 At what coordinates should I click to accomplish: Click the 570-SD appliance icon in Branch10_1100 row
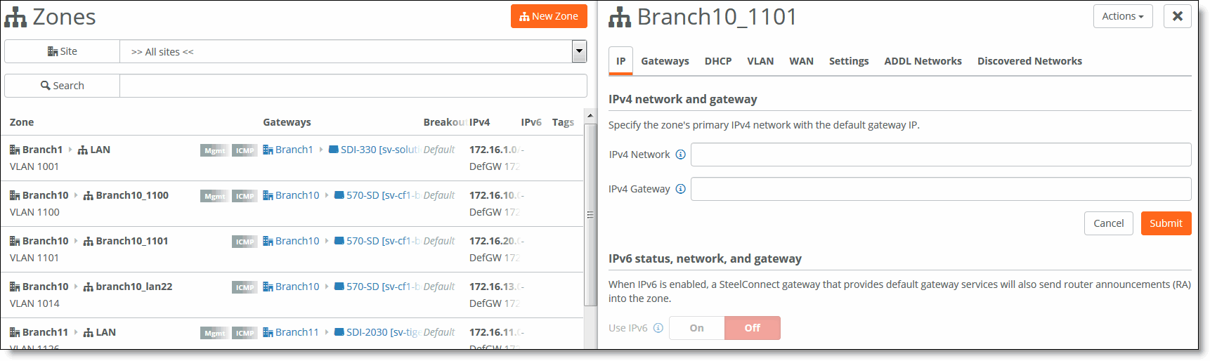(339, 195)
